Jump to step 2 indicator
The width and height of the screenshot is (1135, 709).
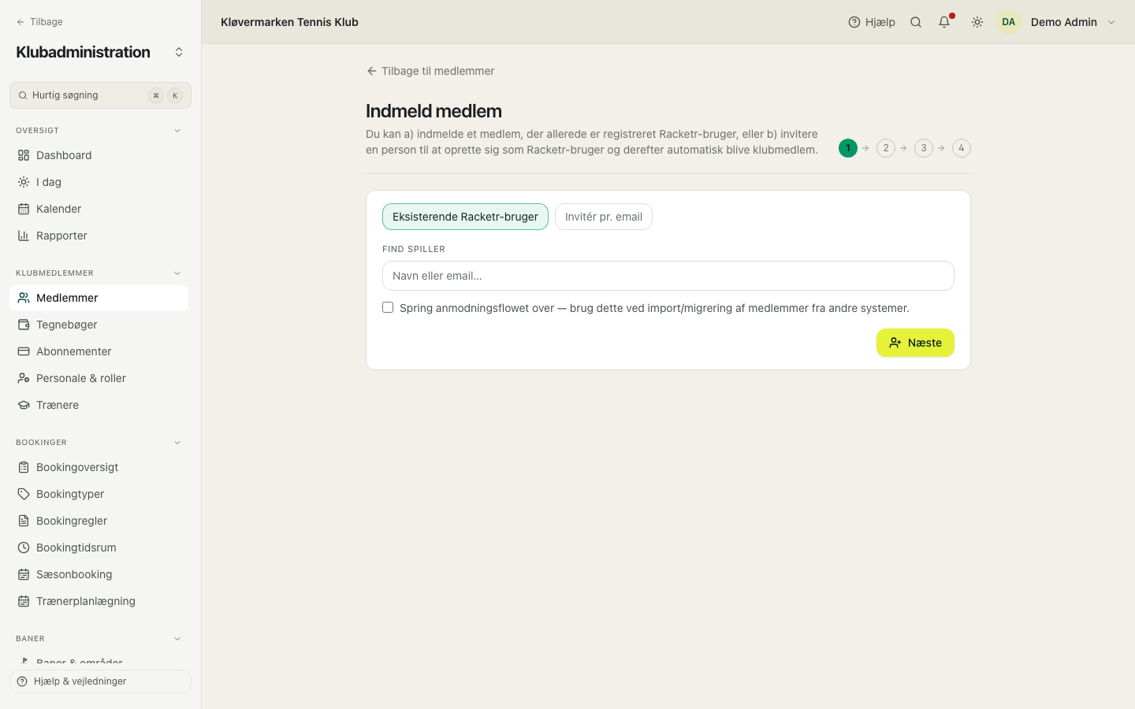pos(886,148)
